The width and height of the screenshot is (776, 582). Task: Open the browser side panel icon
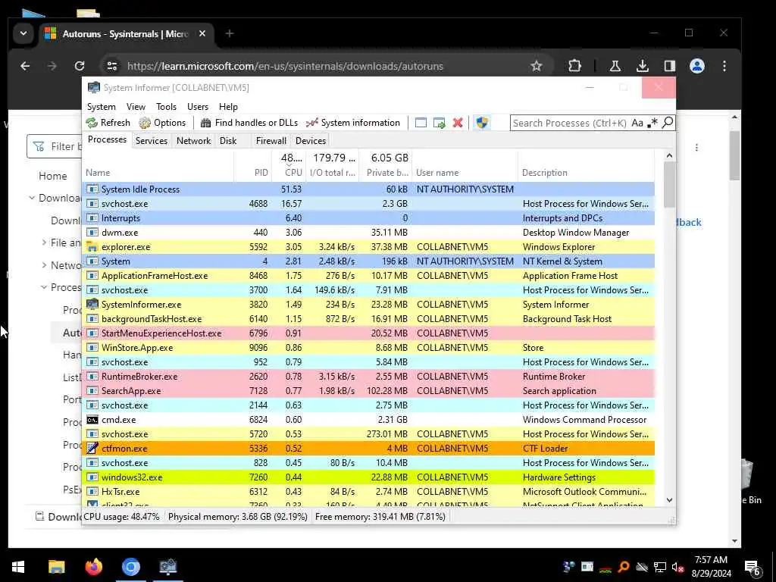(670, 66)
